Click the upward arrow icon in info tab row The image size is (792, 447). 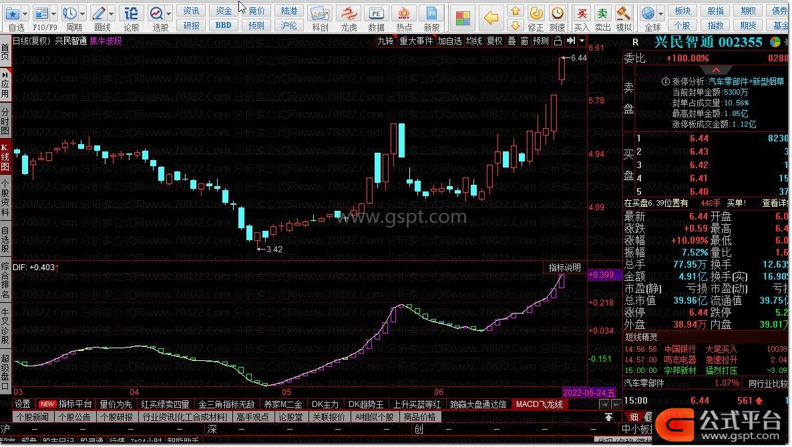(x=608, y=417)
